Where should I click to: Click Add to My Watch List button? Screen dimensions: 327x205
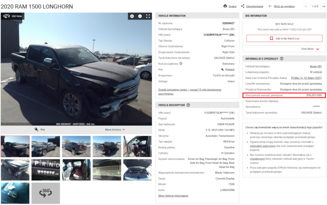tap(284, 38)
